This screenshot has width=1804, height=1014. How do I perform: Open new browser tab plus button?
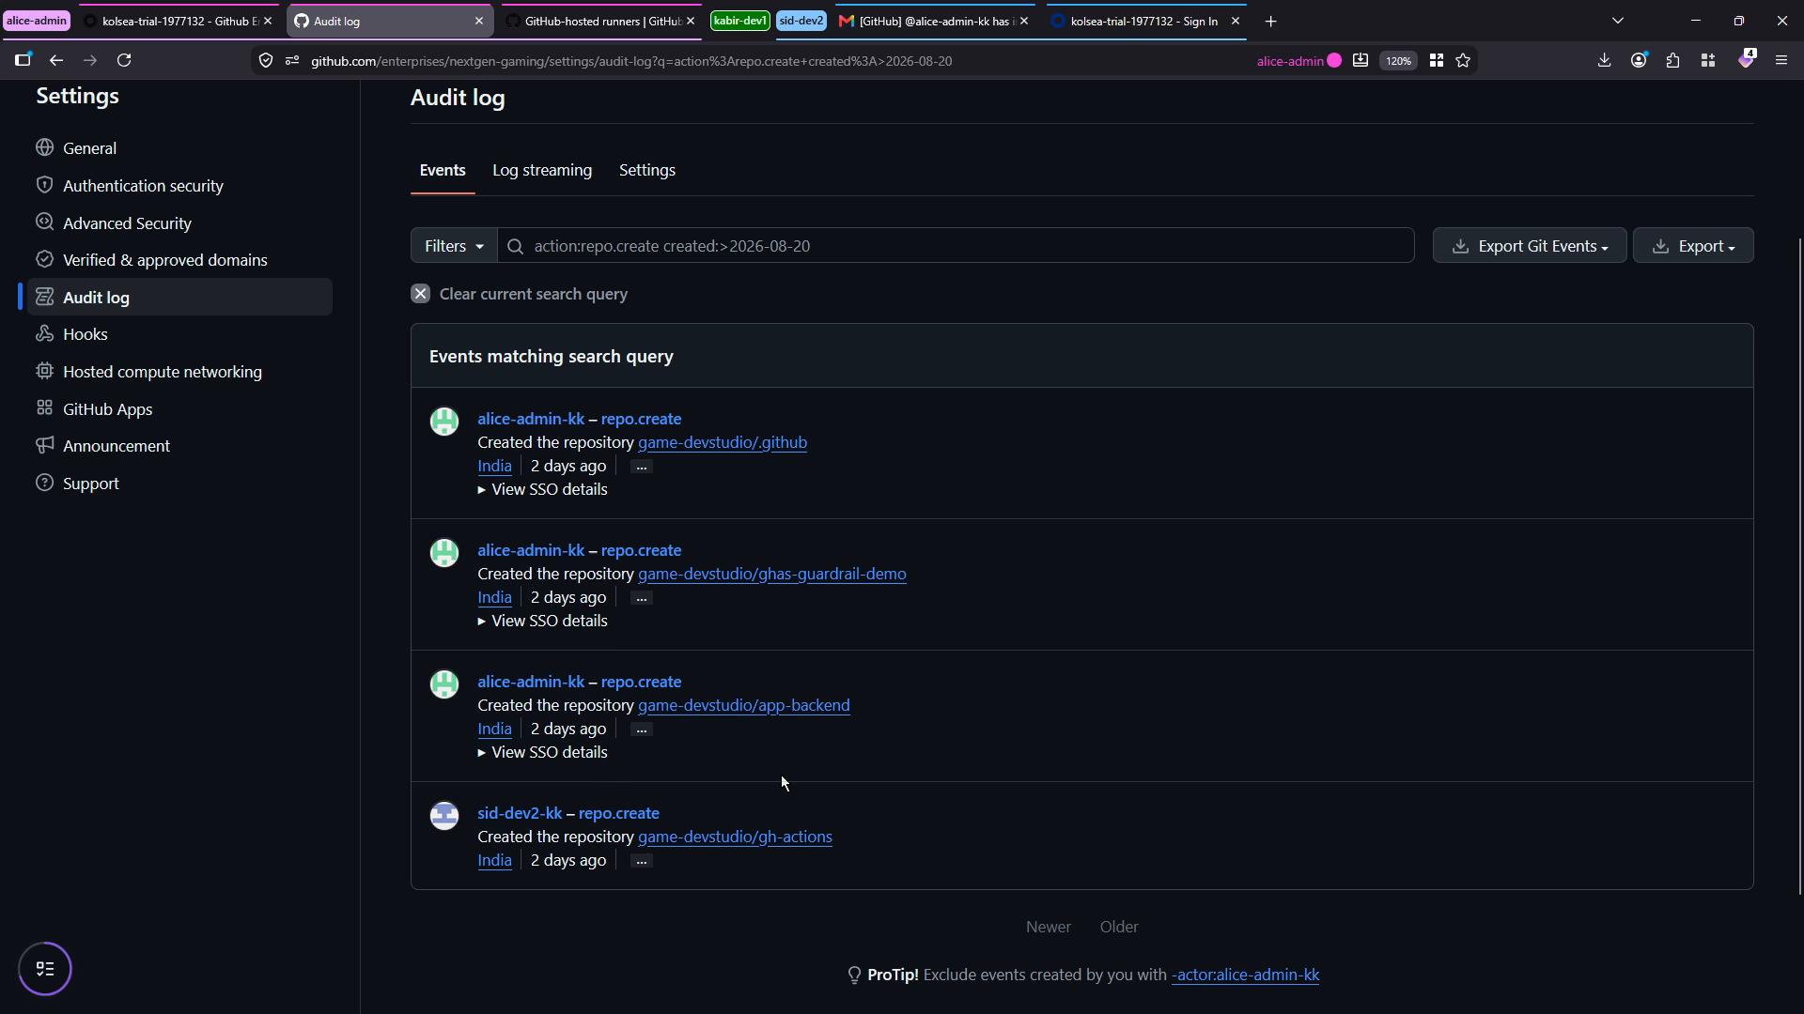pos(1270,21)
